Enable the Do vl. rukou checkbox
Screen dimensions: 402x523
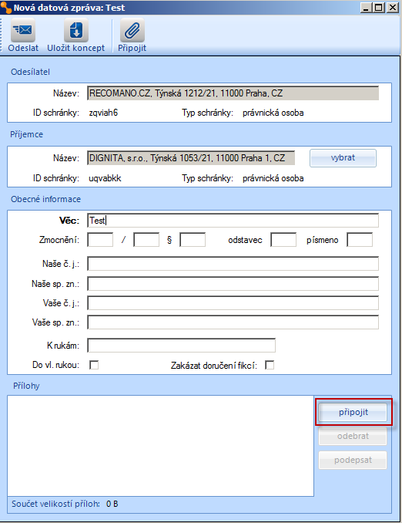coord(94,365)
